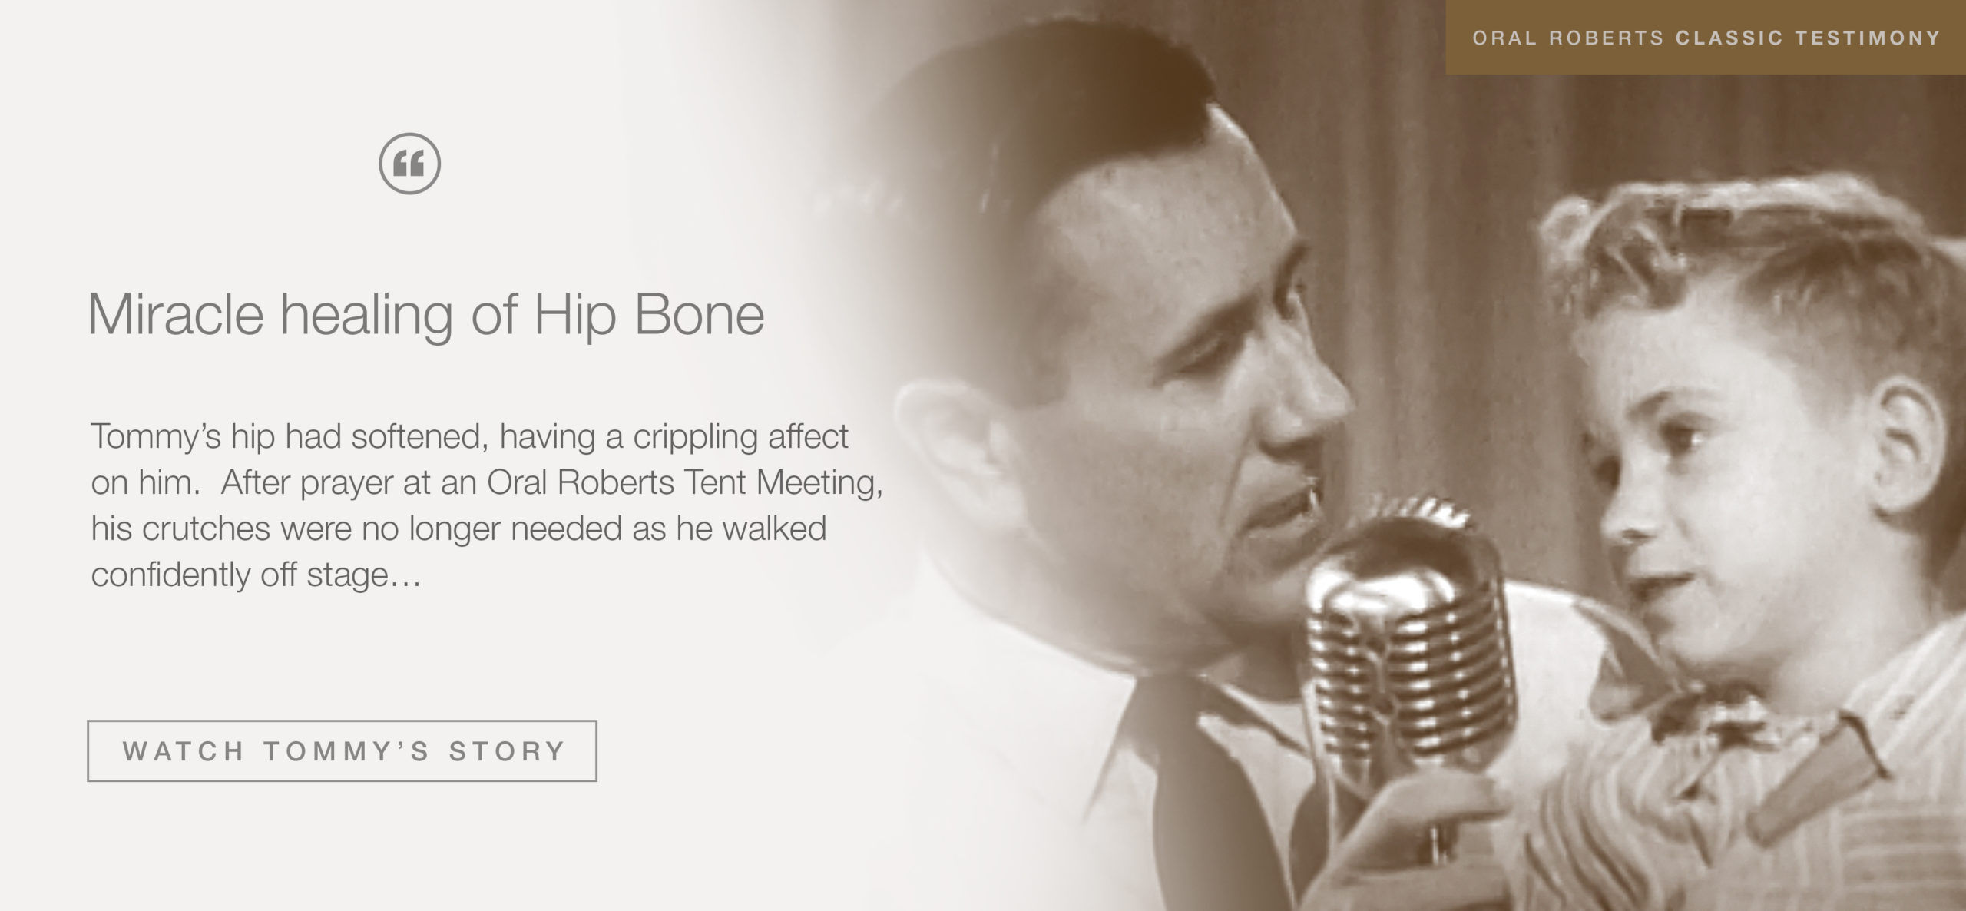The image size is (1966, 911).
Task: Click the word "Miracle" in the heading
Action: pyautogui.click(x=175, y=314)
